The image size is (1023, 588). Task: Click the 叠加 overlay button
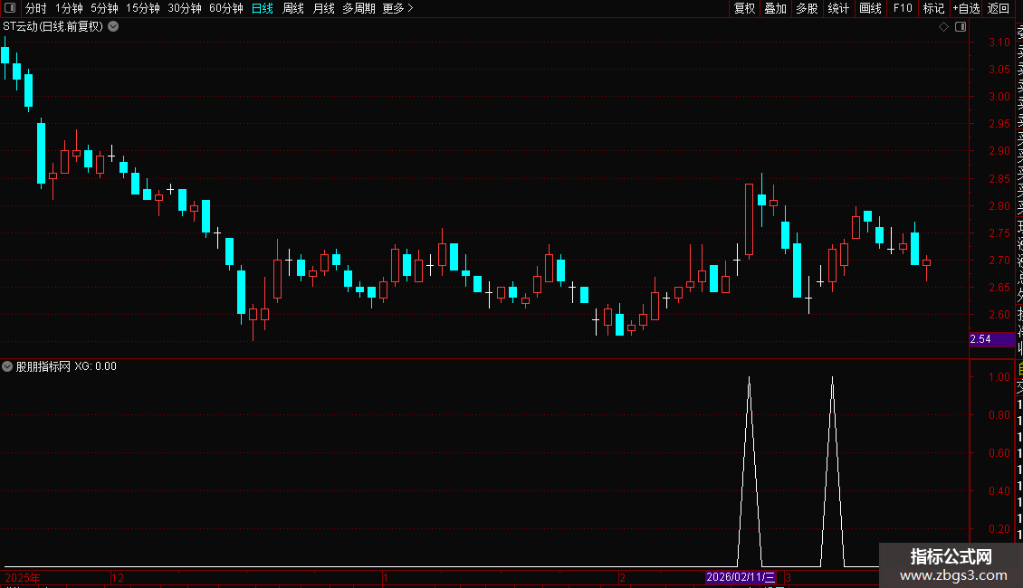pos(776,8)
